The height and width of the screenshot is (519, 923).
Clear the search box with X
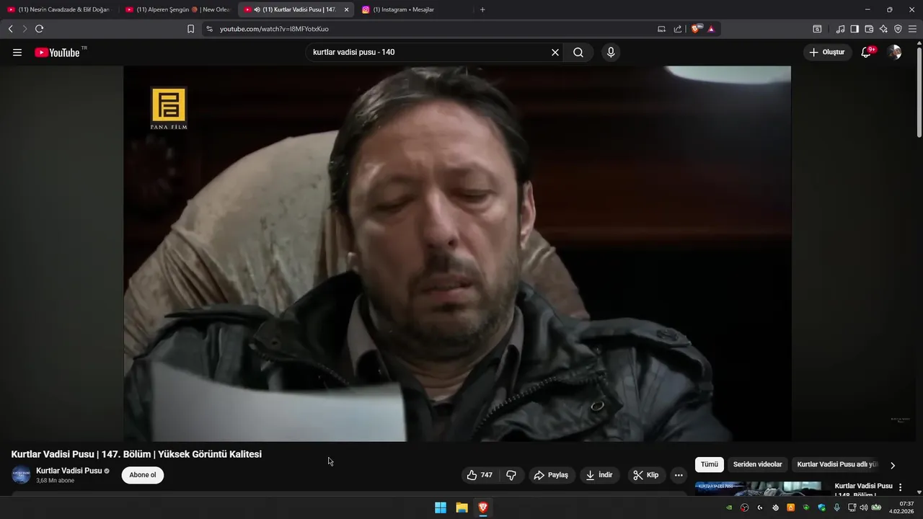pyautogui.click(x=555, y=53)
